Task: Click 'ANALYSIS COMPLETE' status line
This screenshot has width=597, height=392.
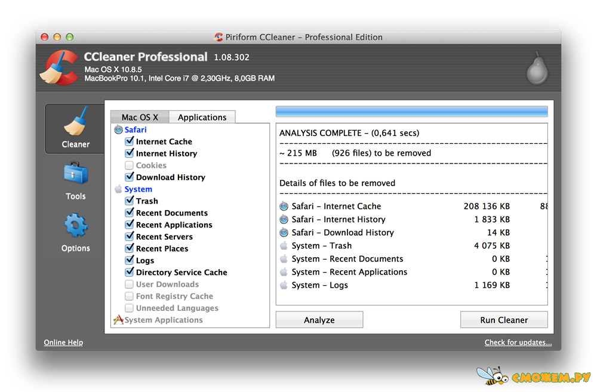Action: pos(349,133)
